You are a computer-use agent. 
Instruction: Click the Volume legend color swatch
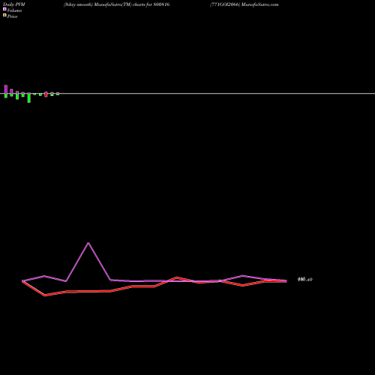click(x=4, y=9)
